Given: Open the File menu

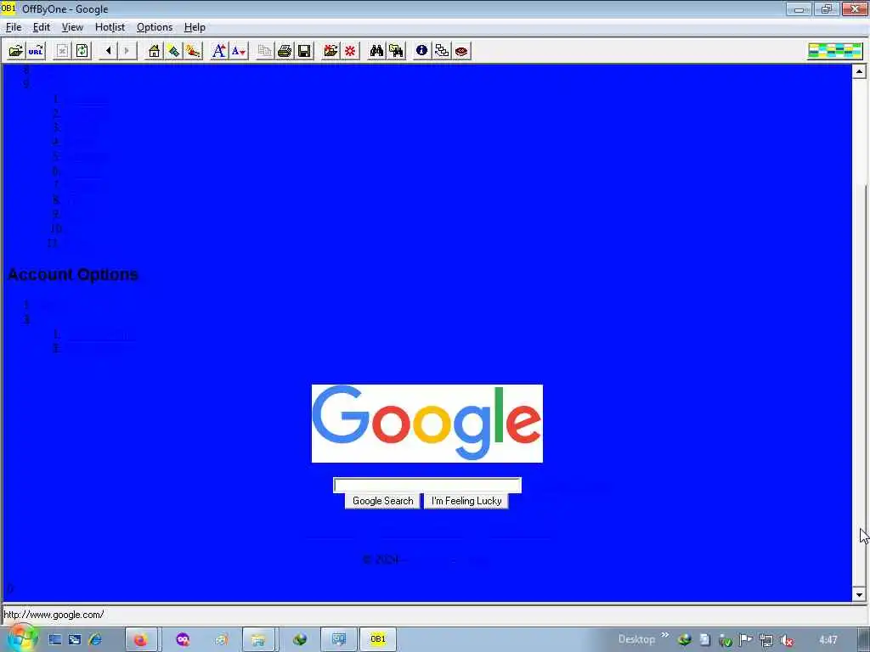Looking at the screenshot, I should 14,27.
